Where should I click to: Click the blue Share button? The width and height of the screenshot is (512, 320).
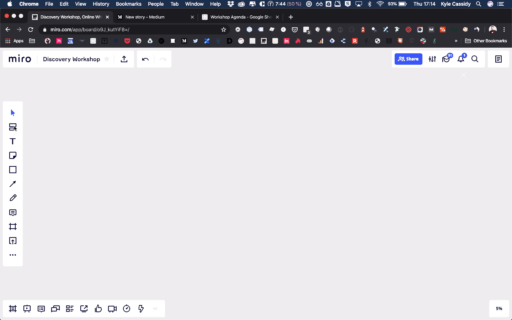[x=408, y=59]
